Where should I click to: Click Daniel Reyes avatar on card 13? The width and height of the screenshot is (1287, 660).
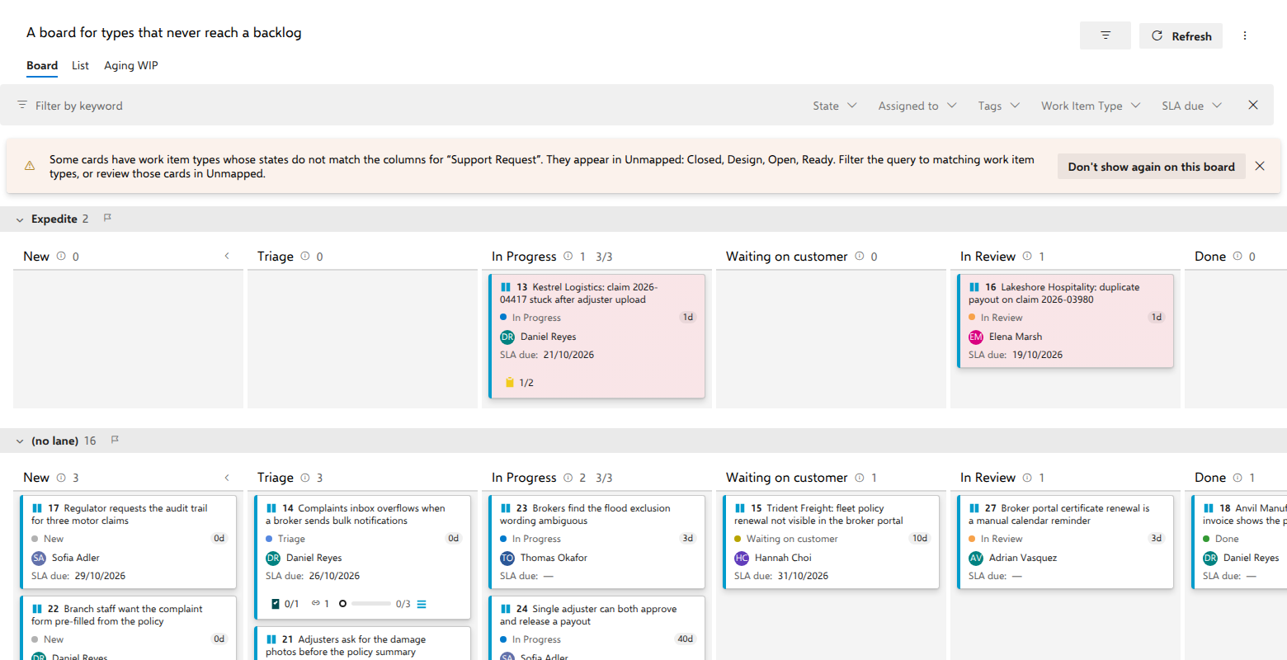[x=507, y=337]
